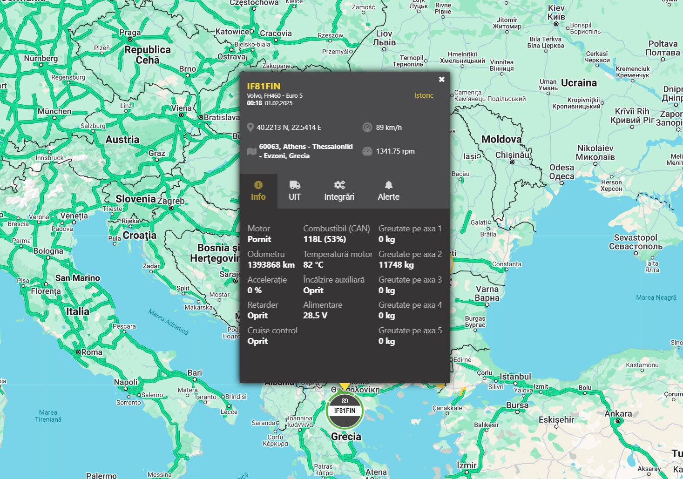
Task: Click the location pin icon beside coordinates
Action: point(250,128)
